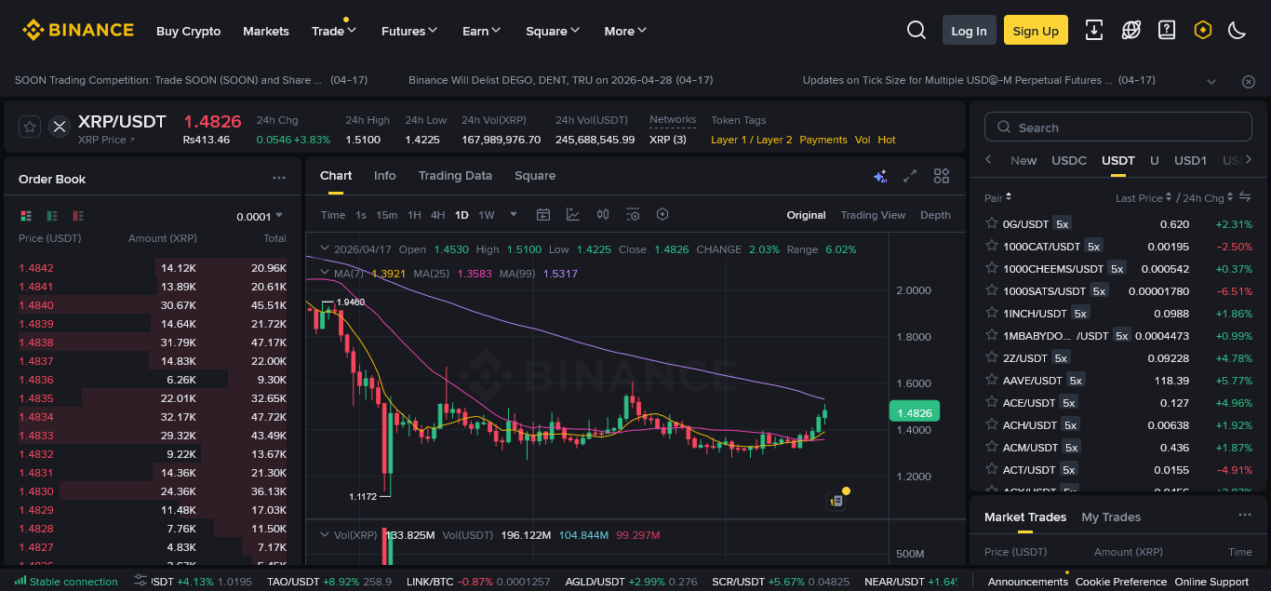Close the announcements banner
The height and width of the screenshot is (591, 1271).
[x=1249, y=81]
